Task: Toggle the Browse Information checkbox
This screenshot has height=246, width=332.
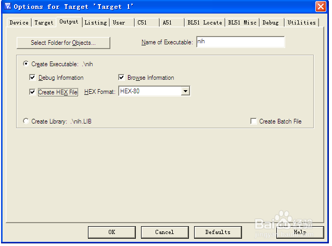Action: tap(121, 78)
